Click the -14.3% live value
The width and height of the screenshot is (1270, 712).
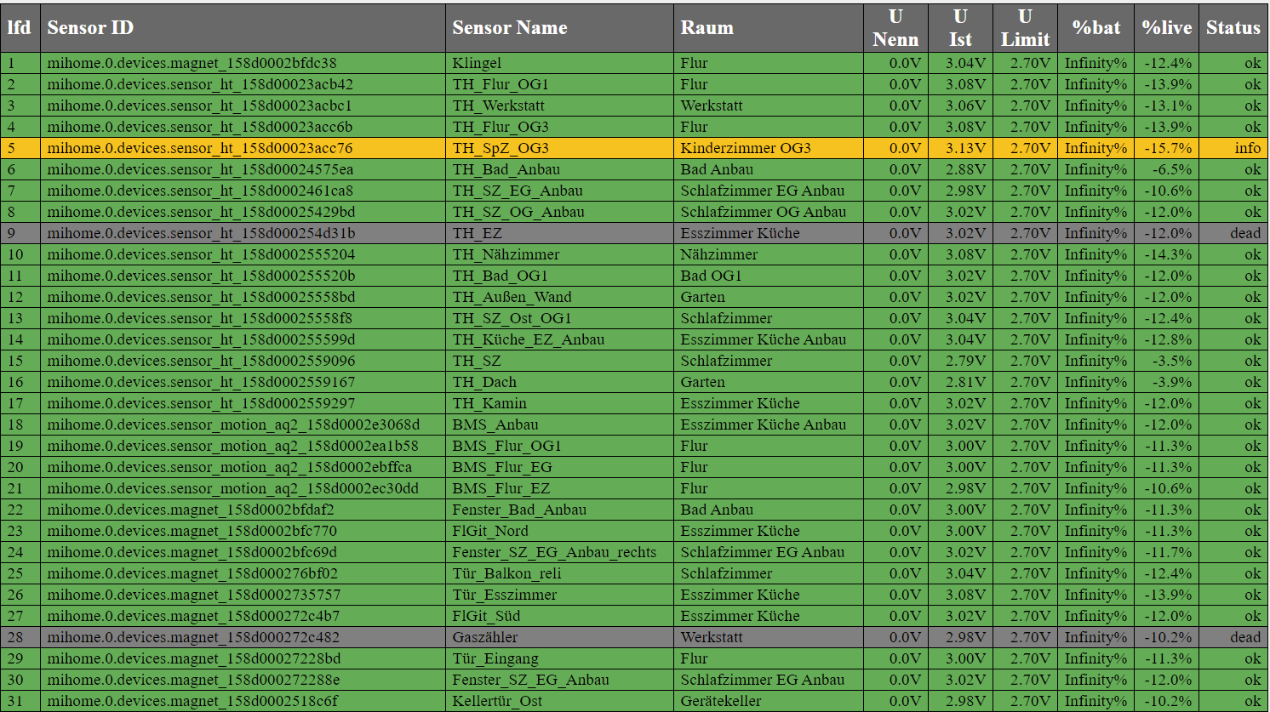point(1168,254)
